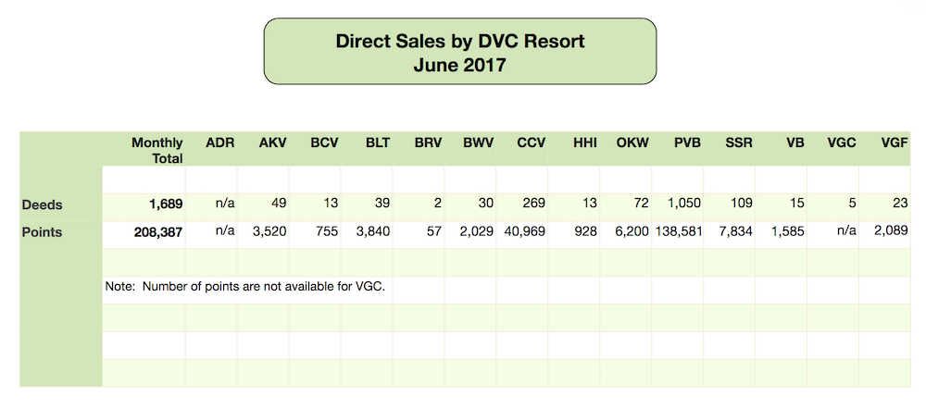Select the CCV column header
Viewport: 926px width, 409px height.
pos(531,143)
